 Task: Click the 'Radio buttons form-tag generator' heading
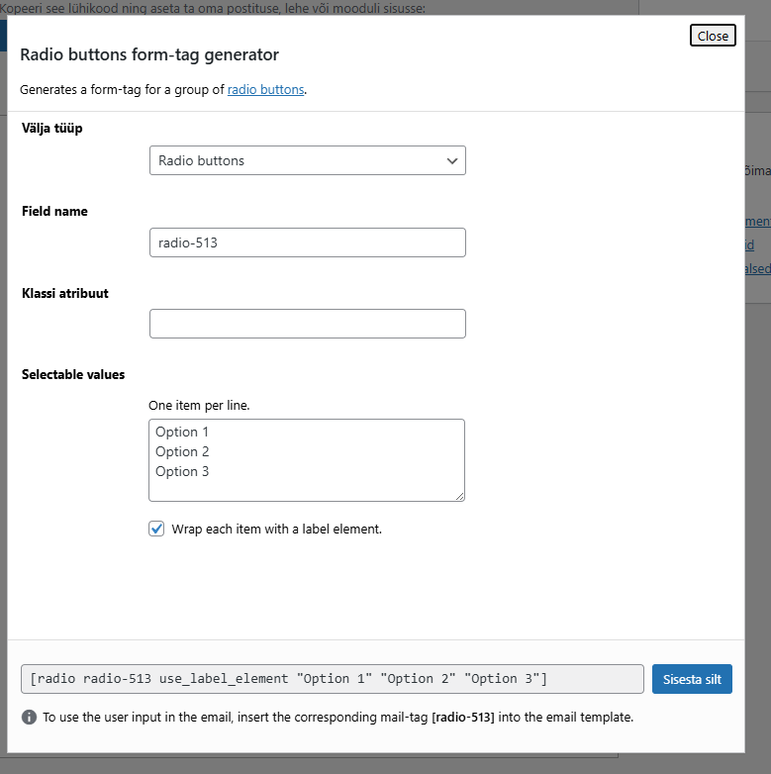pyautogui.click(x=149, y=54)
